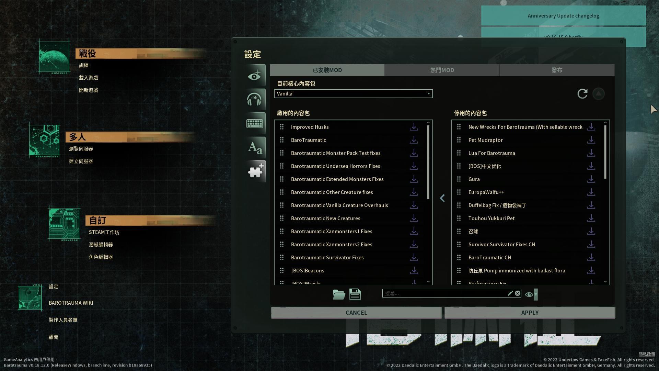
Task: Toggle the mod filter eye icon
Action: coord(529,294)
